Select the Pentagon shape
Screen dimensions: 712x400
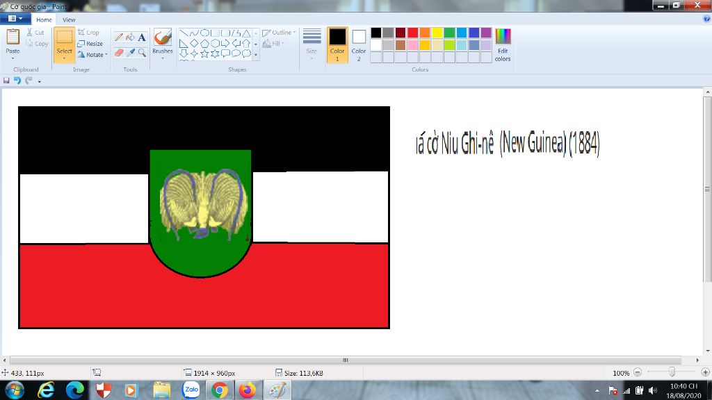(x=204, y=44)
